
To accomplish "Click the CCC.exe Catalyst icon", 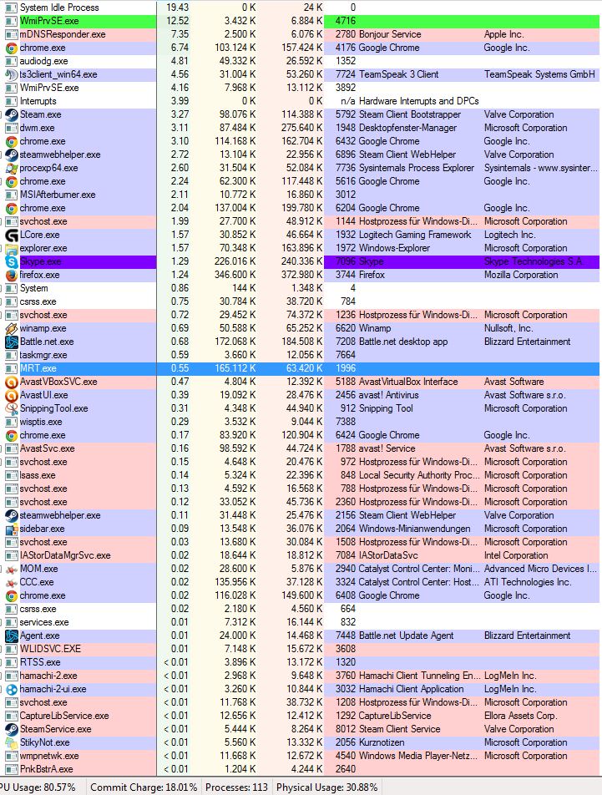I will pos(11,582).
